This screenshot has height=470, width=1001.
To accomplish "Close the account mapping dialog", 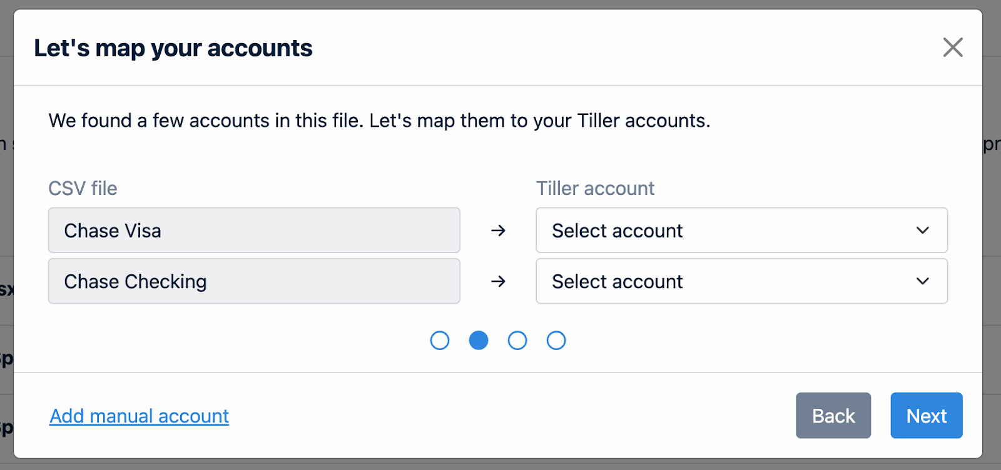I will [953, 47].
